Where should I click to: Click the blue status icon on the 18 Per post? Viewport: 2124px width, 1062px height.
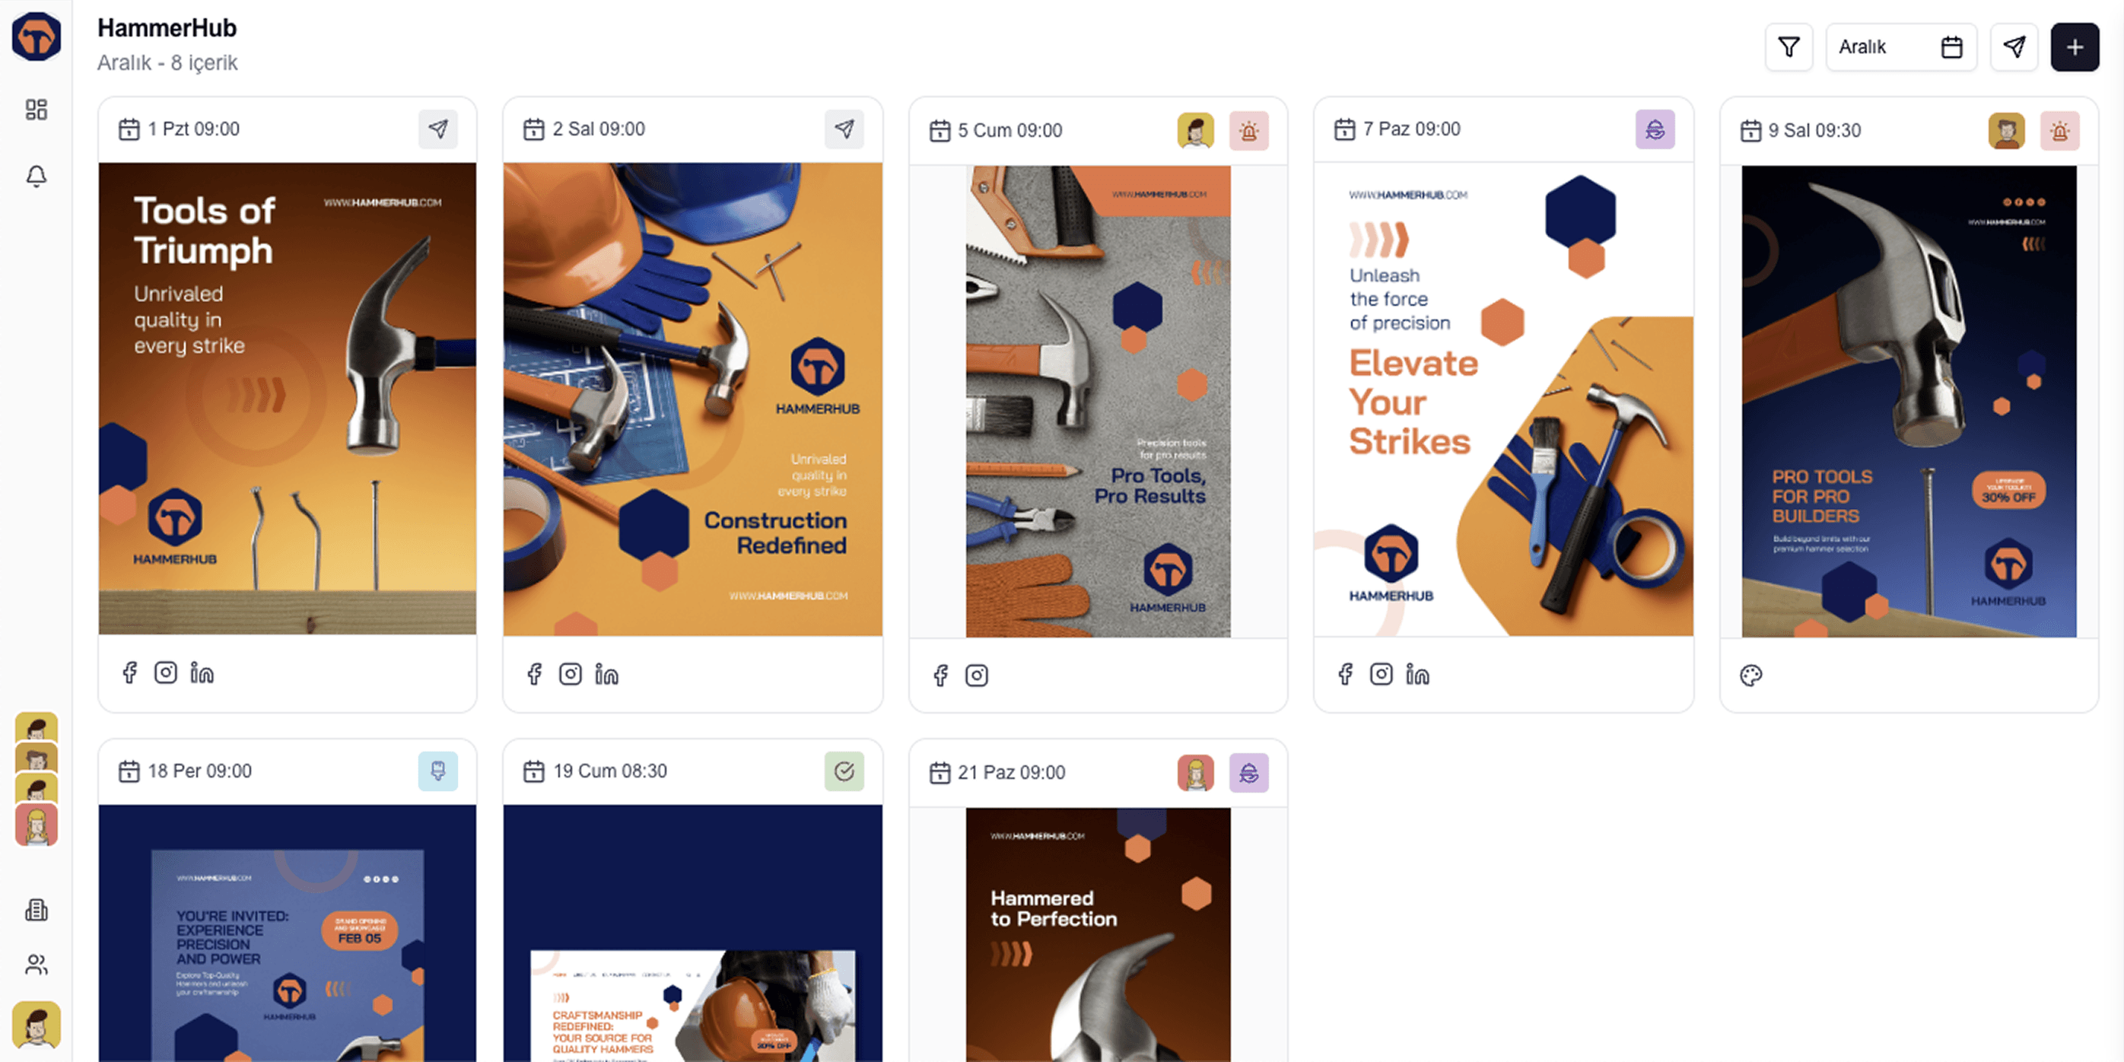438,771
